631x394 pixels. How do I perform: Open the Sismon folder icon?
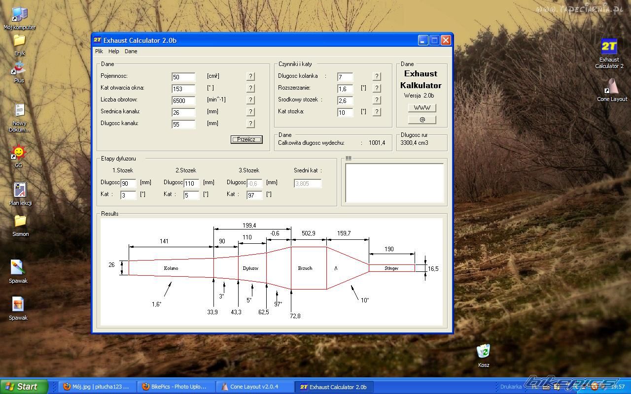[20, 222]
